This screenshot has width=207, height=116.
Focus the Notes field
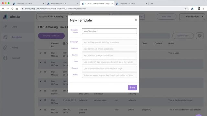(109, 75)
